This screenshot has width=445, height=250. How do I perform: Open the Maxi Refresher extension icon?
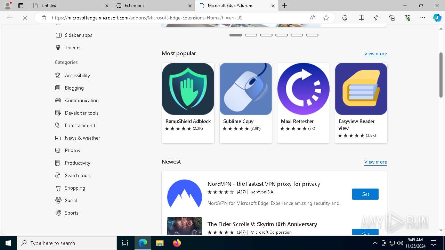tap(304, 89)
